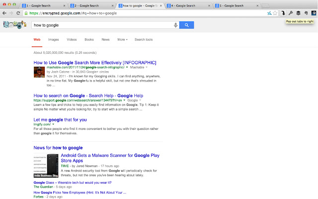Click 'The Guardian' source label
The height and width of the screenshot is (199, 318).
click(43, 187)
